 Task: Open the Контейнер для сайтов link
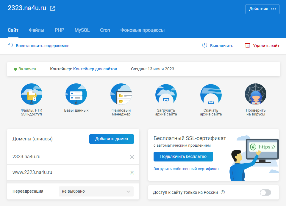95,69
